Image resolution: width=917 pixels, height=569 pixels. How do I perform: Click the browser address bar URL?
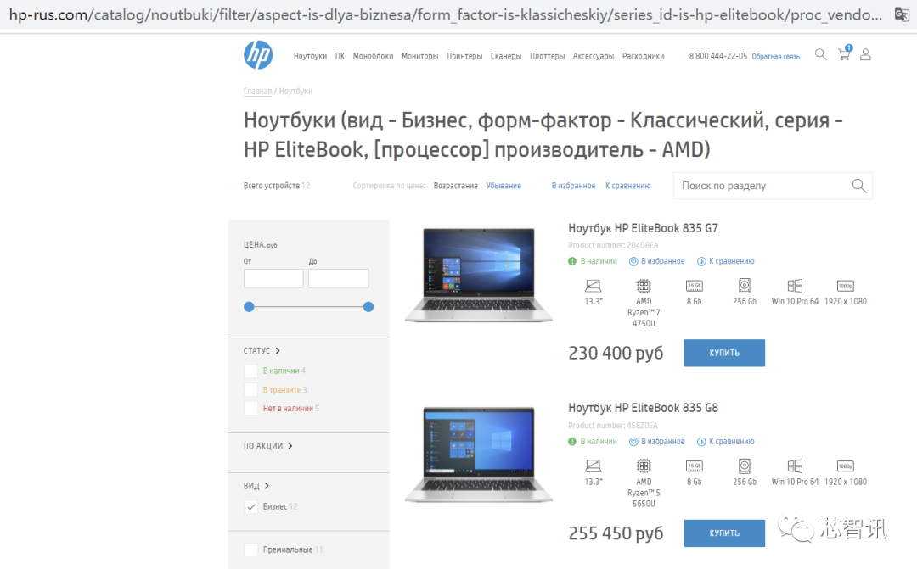[x=446, y=14]
